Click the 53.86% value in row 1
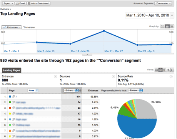Viewport: 177px width, 139px height. [94, 97]
